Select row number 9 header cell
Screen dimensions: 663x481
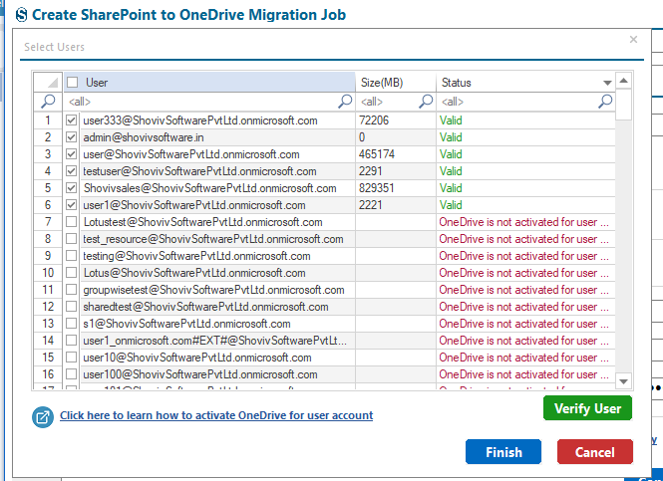tap(48, 256)
